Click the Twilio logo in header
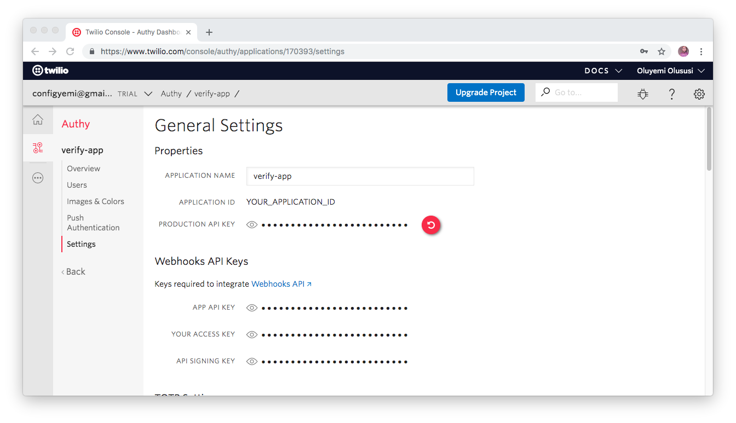 click(50, 71)
